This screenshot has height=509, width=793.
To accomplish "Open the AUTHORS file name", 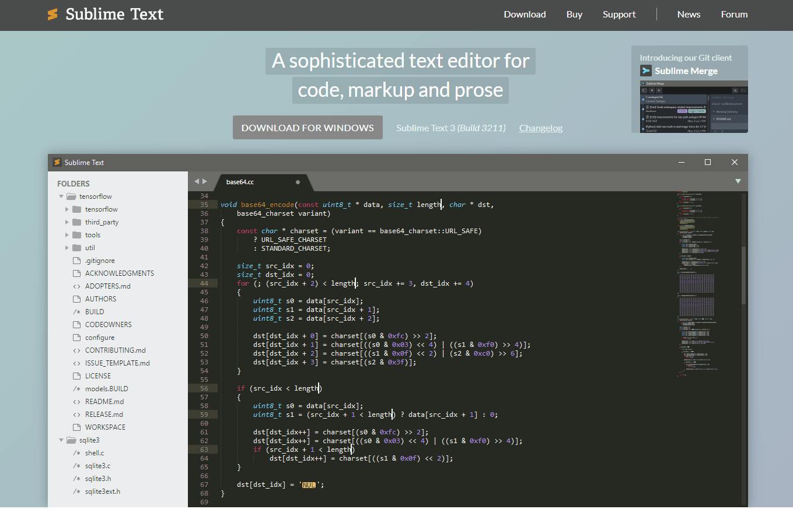I will pos(101,299).
